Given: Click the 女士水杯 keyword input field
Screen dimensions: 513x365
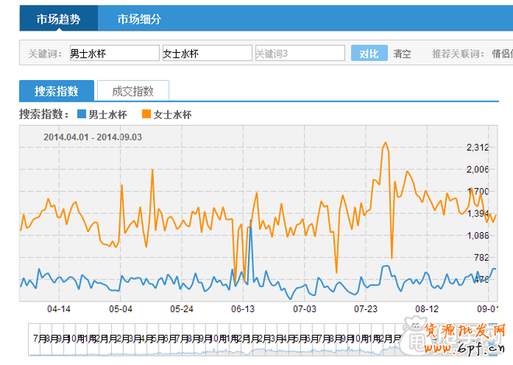Looking at the screenshot, I should pyautogui.click(x=206, y=54).
